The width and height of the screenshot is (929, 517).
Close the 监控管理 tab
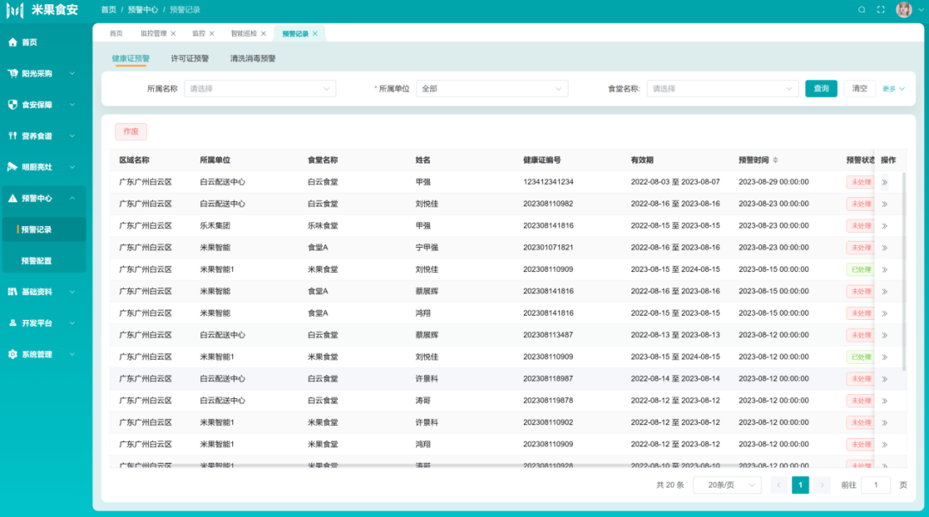173,34
